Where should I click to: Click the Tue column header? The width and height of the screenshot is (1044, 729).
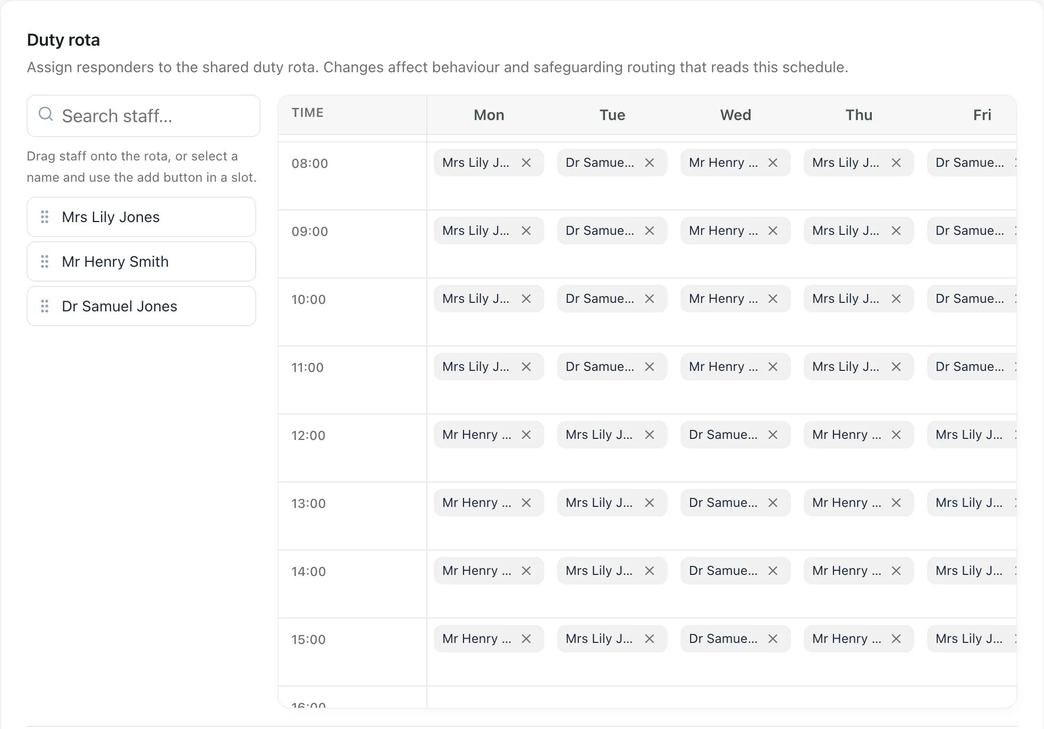click(612, 115)
